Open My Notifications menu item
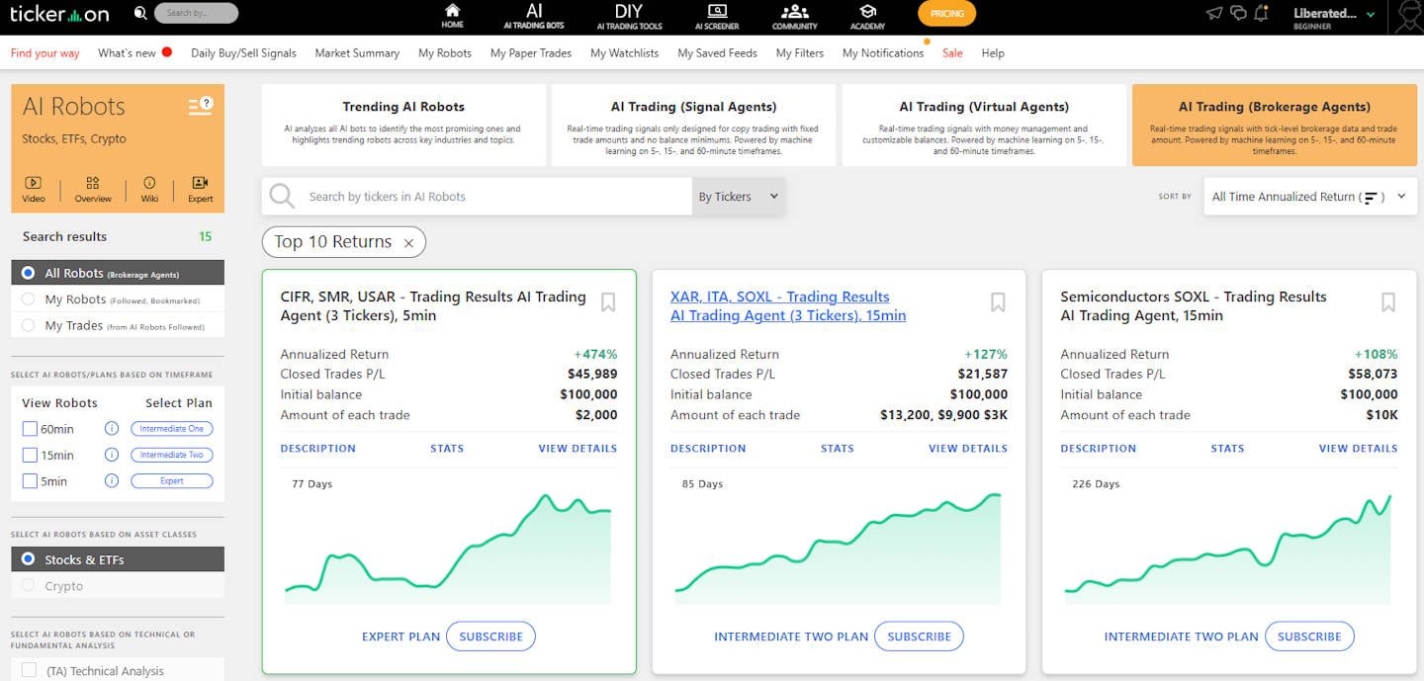 883,53
